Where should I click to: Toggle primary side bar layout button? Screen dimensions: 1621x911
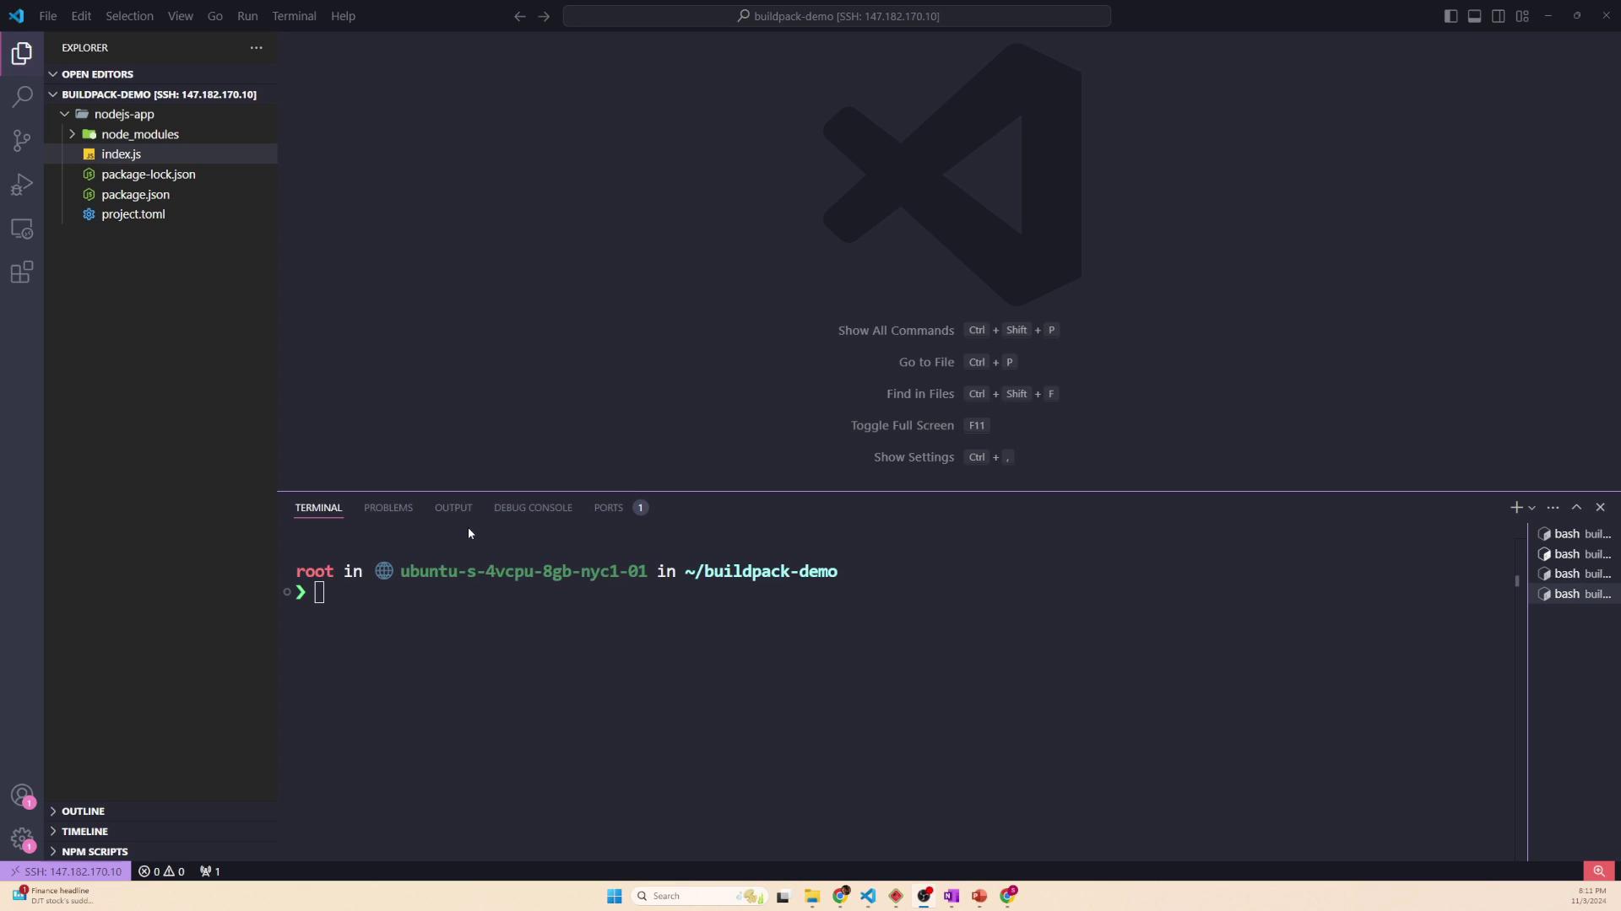pos(1450,16)
